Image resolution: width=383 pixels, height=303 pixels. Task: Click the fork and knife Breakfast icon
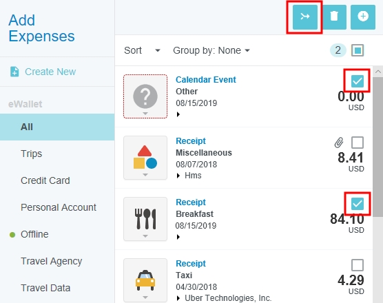click(145, 219)
